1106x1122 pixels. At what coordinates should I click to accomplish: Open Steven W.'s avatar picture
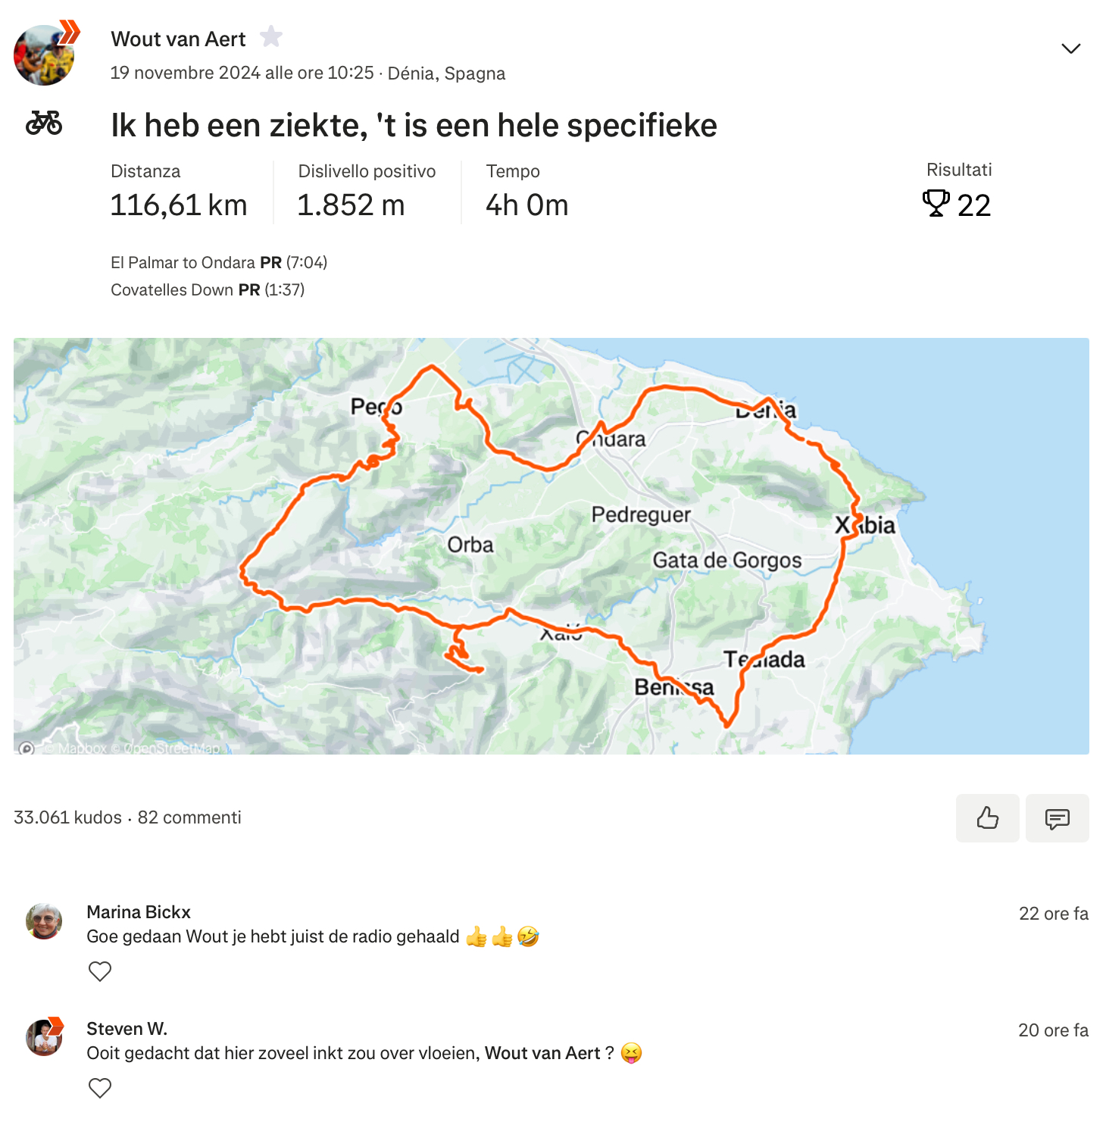pos(44,1038)
